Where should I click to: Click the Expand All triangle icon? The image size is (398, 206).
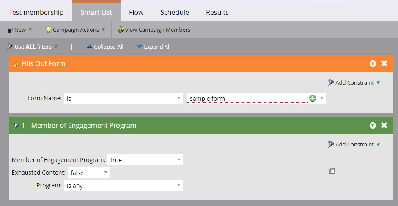(x=139, y=47)
